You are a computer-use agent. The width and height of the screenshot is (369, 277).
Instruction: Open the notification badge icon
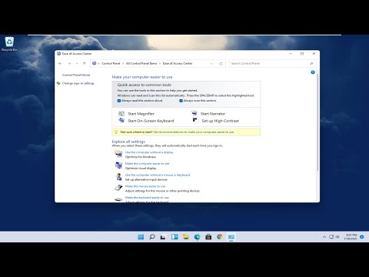point(362,237)
